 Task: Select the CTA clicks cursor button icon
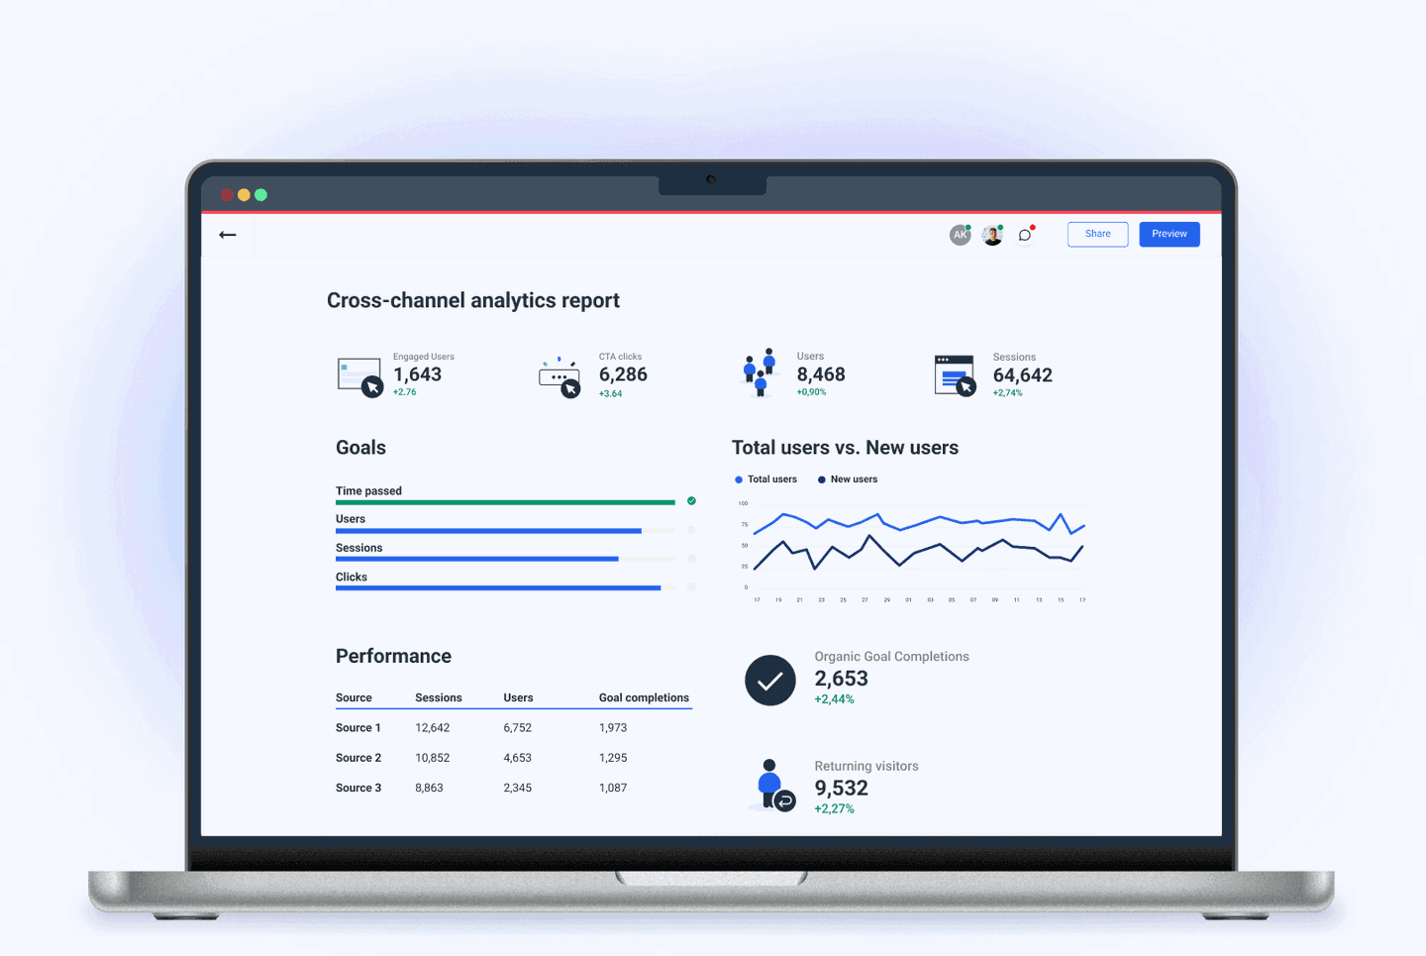coord(560,375)
